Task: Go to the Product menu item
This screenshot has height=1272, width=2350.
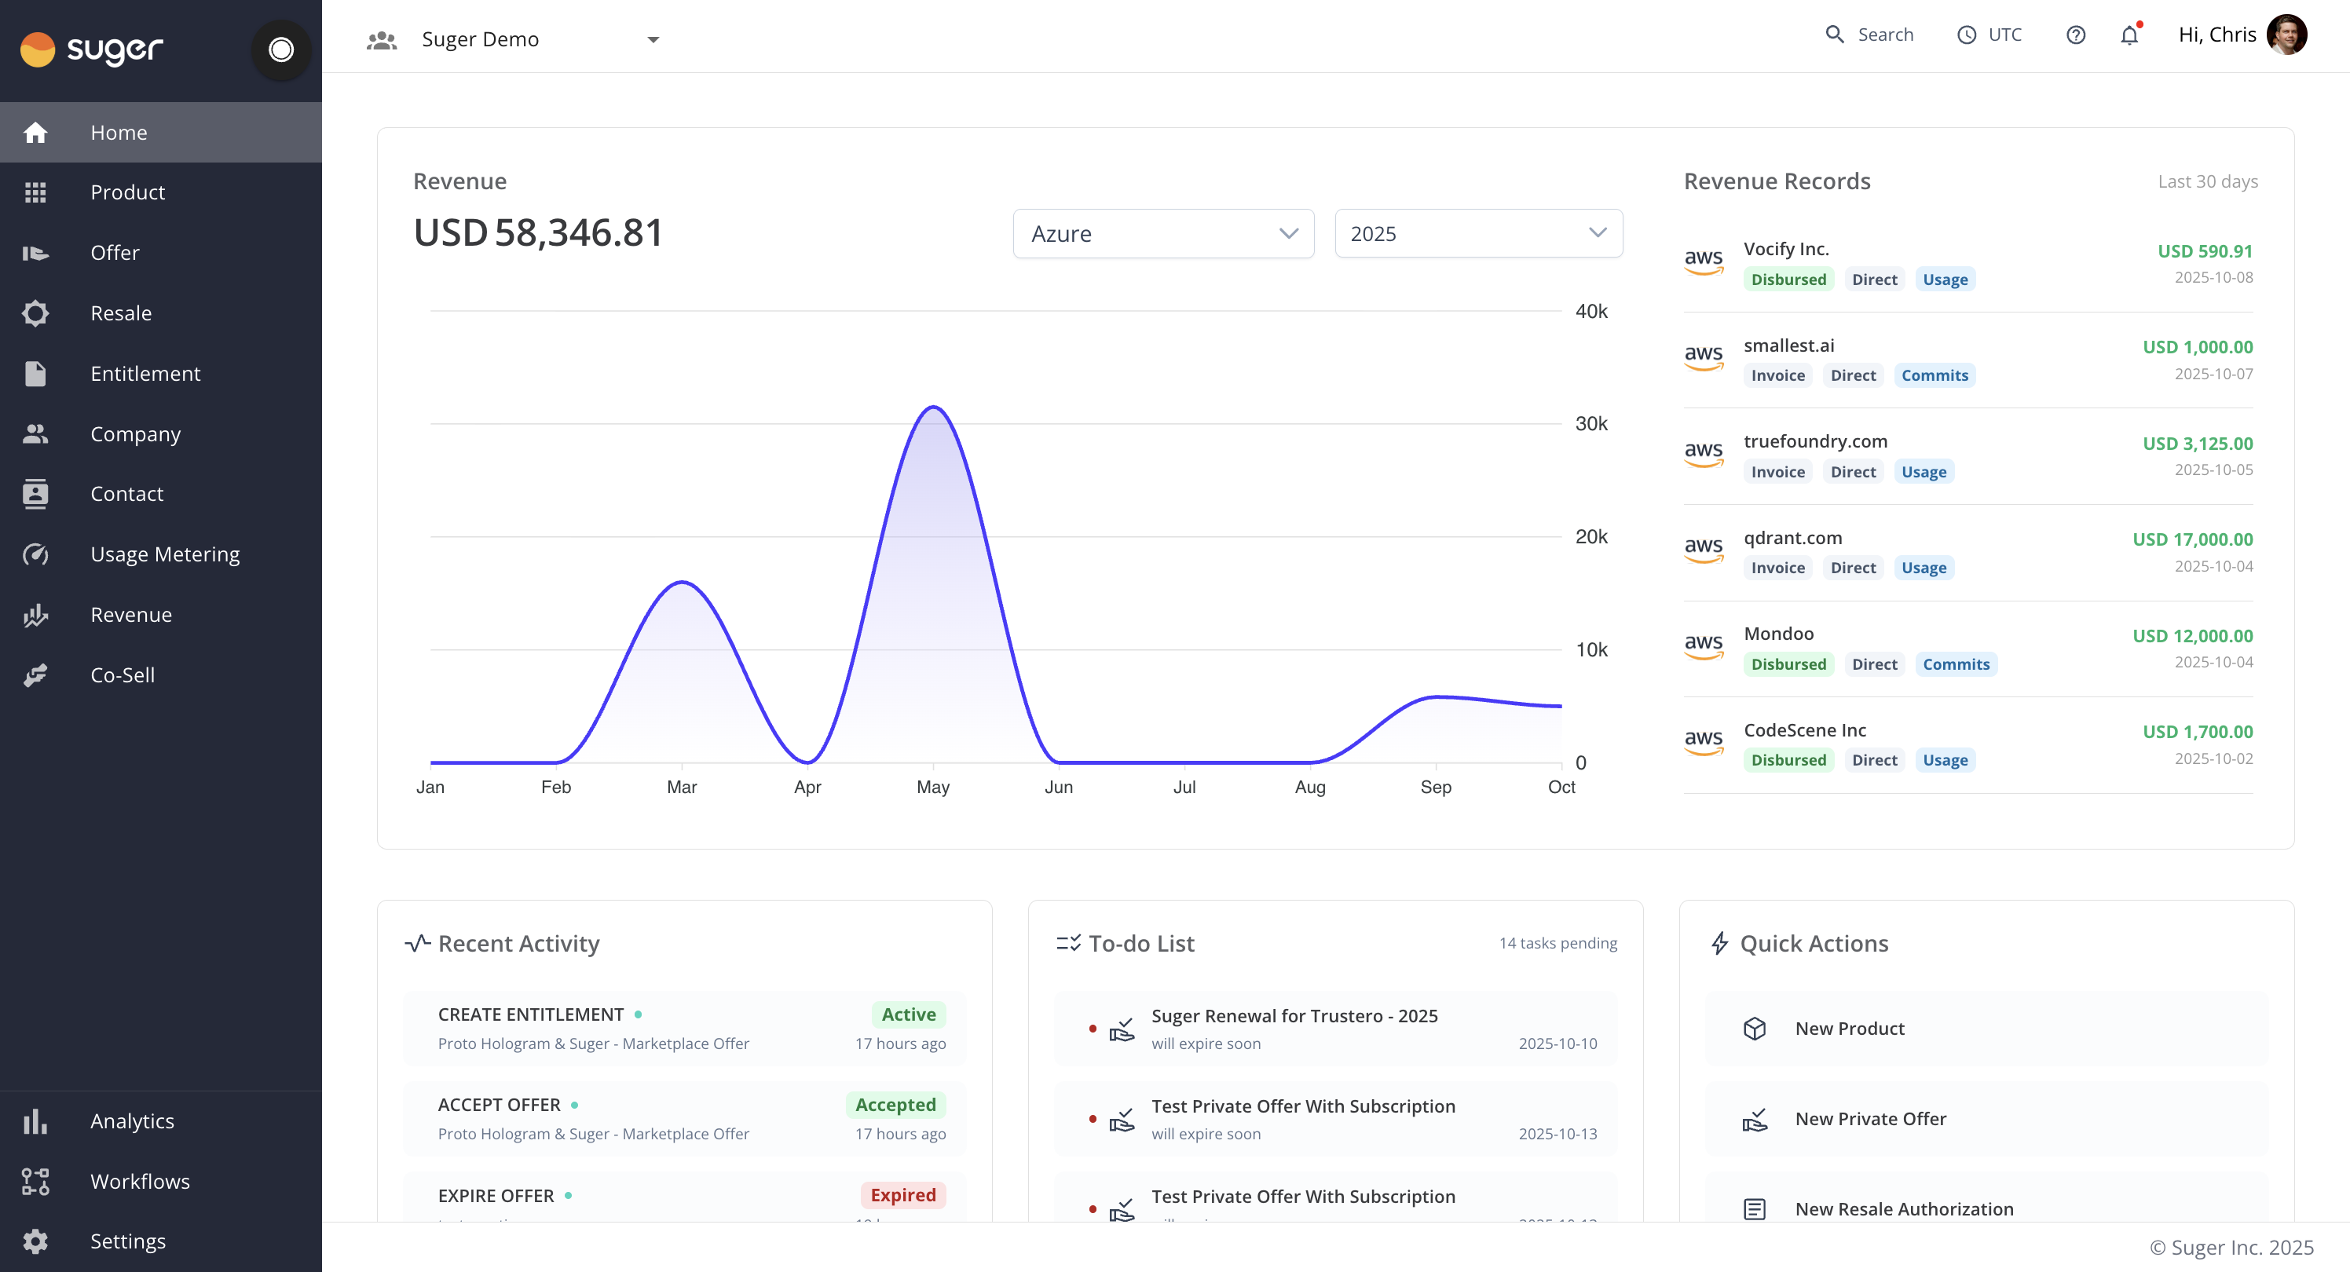Action: coord(128,192)
